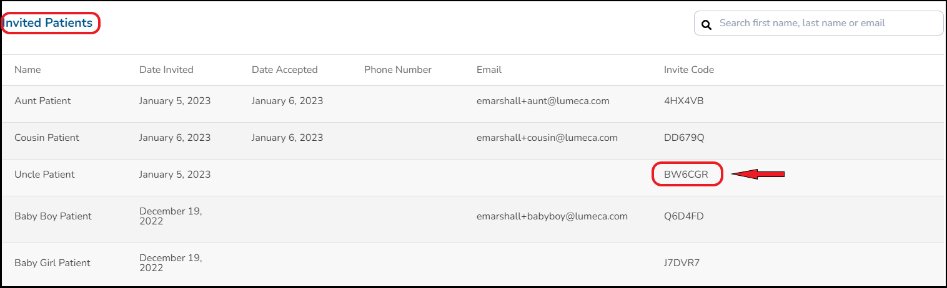Image resolution: width=947 pixels, height=288 pixels.
Task: Click invite code BW6CGR
Action: (686, 175)
